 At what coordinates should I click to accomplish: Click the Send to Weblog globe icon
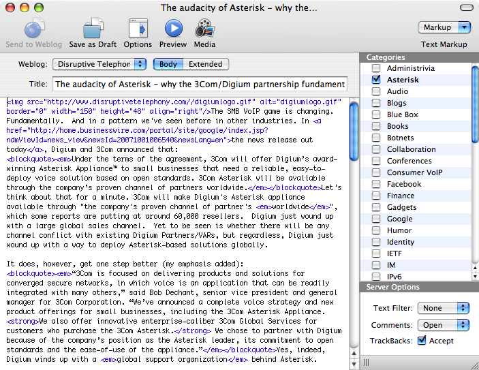(x=33, y=29)
